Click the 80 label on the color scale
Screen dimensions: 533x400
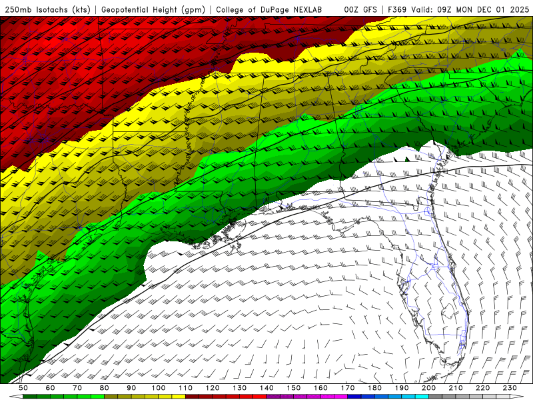pos(105,388)
